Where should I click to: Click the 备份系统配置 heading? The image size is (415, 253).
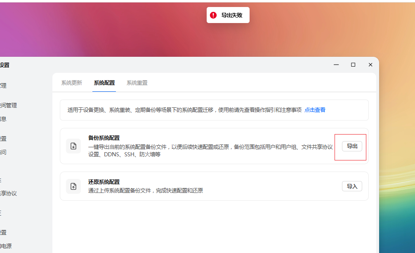[x=104, y=138]
